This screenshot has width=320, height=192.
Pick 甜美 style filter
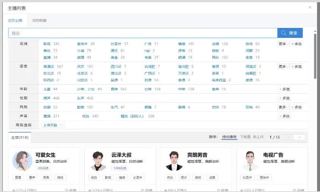pyautogui.click(x=81, y=107)
